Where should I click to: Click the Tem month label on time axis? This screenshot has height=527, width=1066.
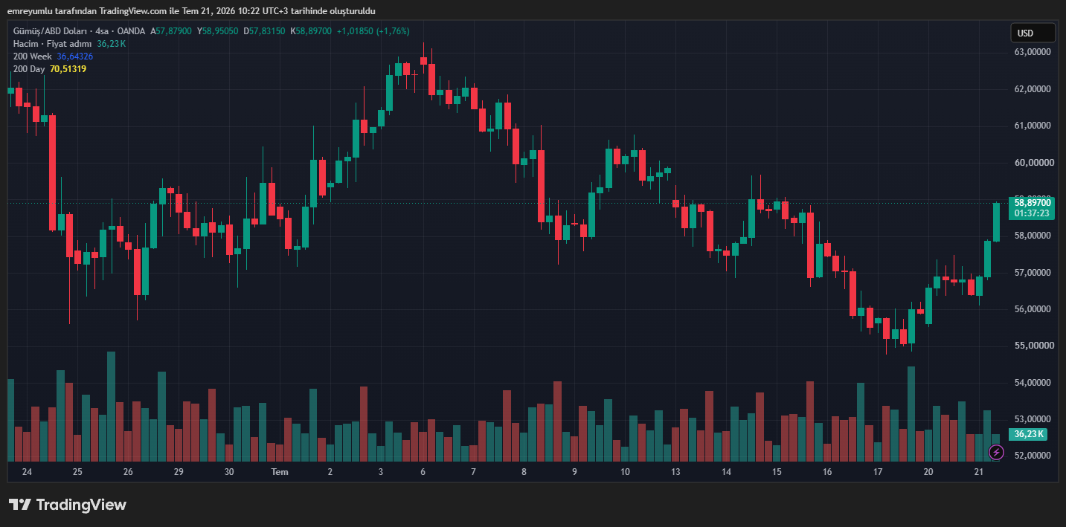pos(280,472)
